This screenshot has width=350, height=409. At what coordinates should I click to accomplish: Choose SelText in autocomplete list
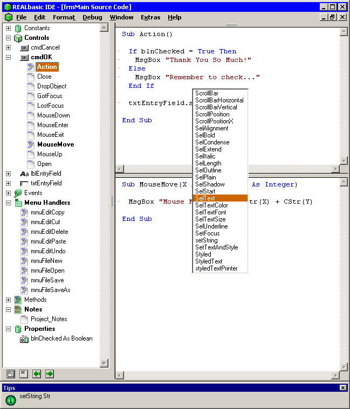pos(220,198)
